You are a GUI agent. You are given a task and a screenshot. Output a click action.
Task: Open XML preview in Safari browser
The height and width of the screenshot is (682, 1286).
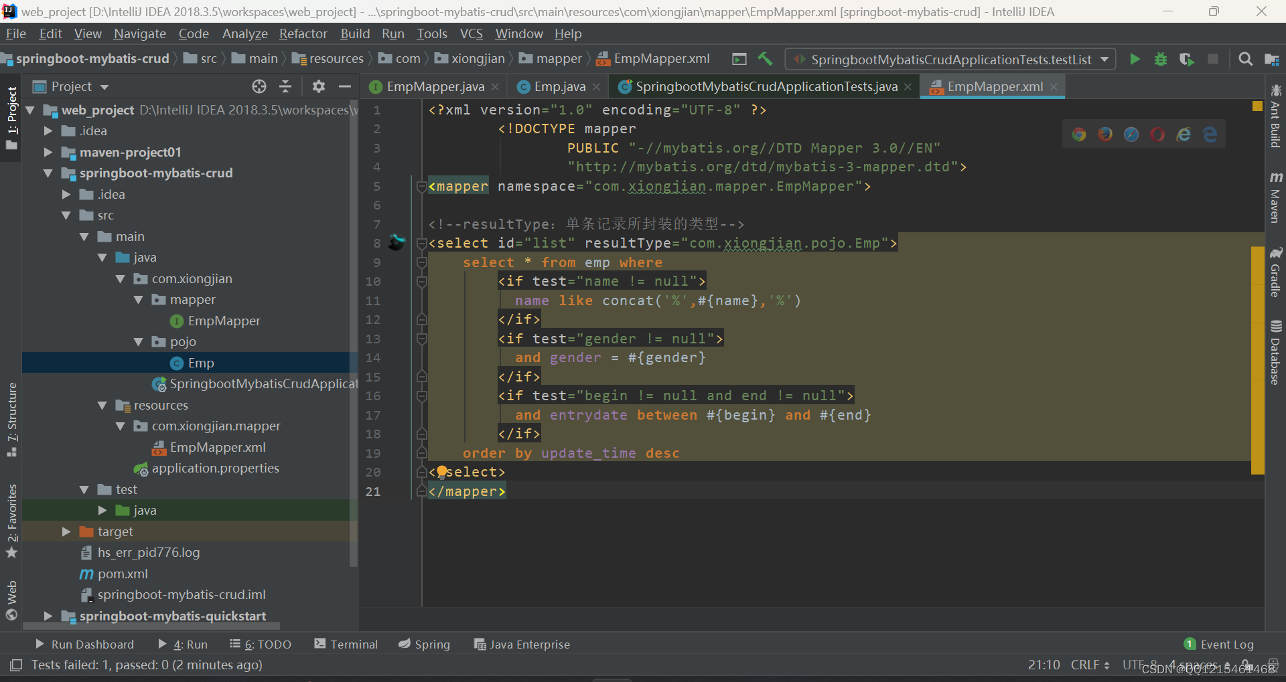pos(1131,135)
